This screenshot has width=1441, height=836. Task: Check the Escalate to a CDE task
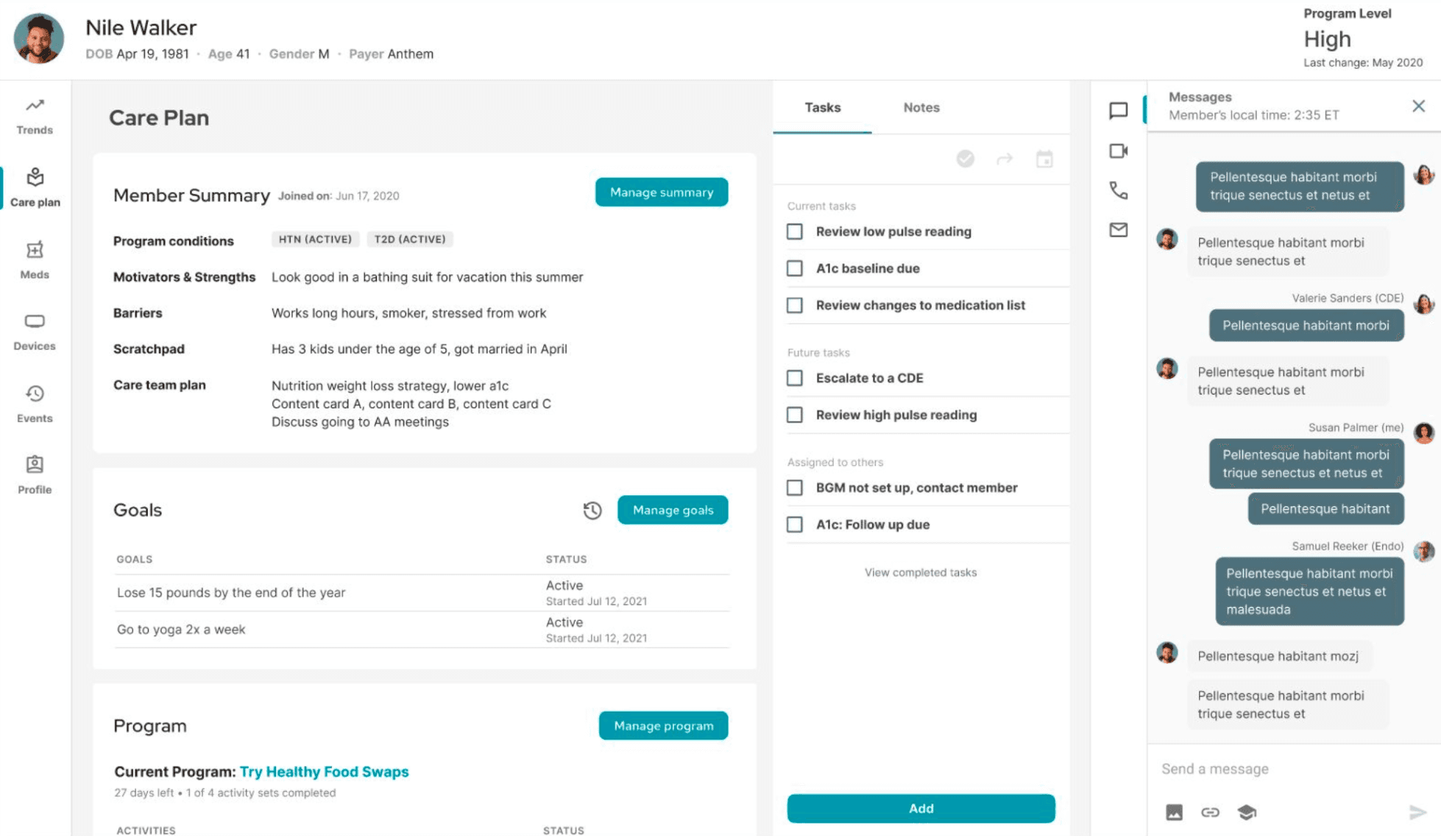click(795, 378)
